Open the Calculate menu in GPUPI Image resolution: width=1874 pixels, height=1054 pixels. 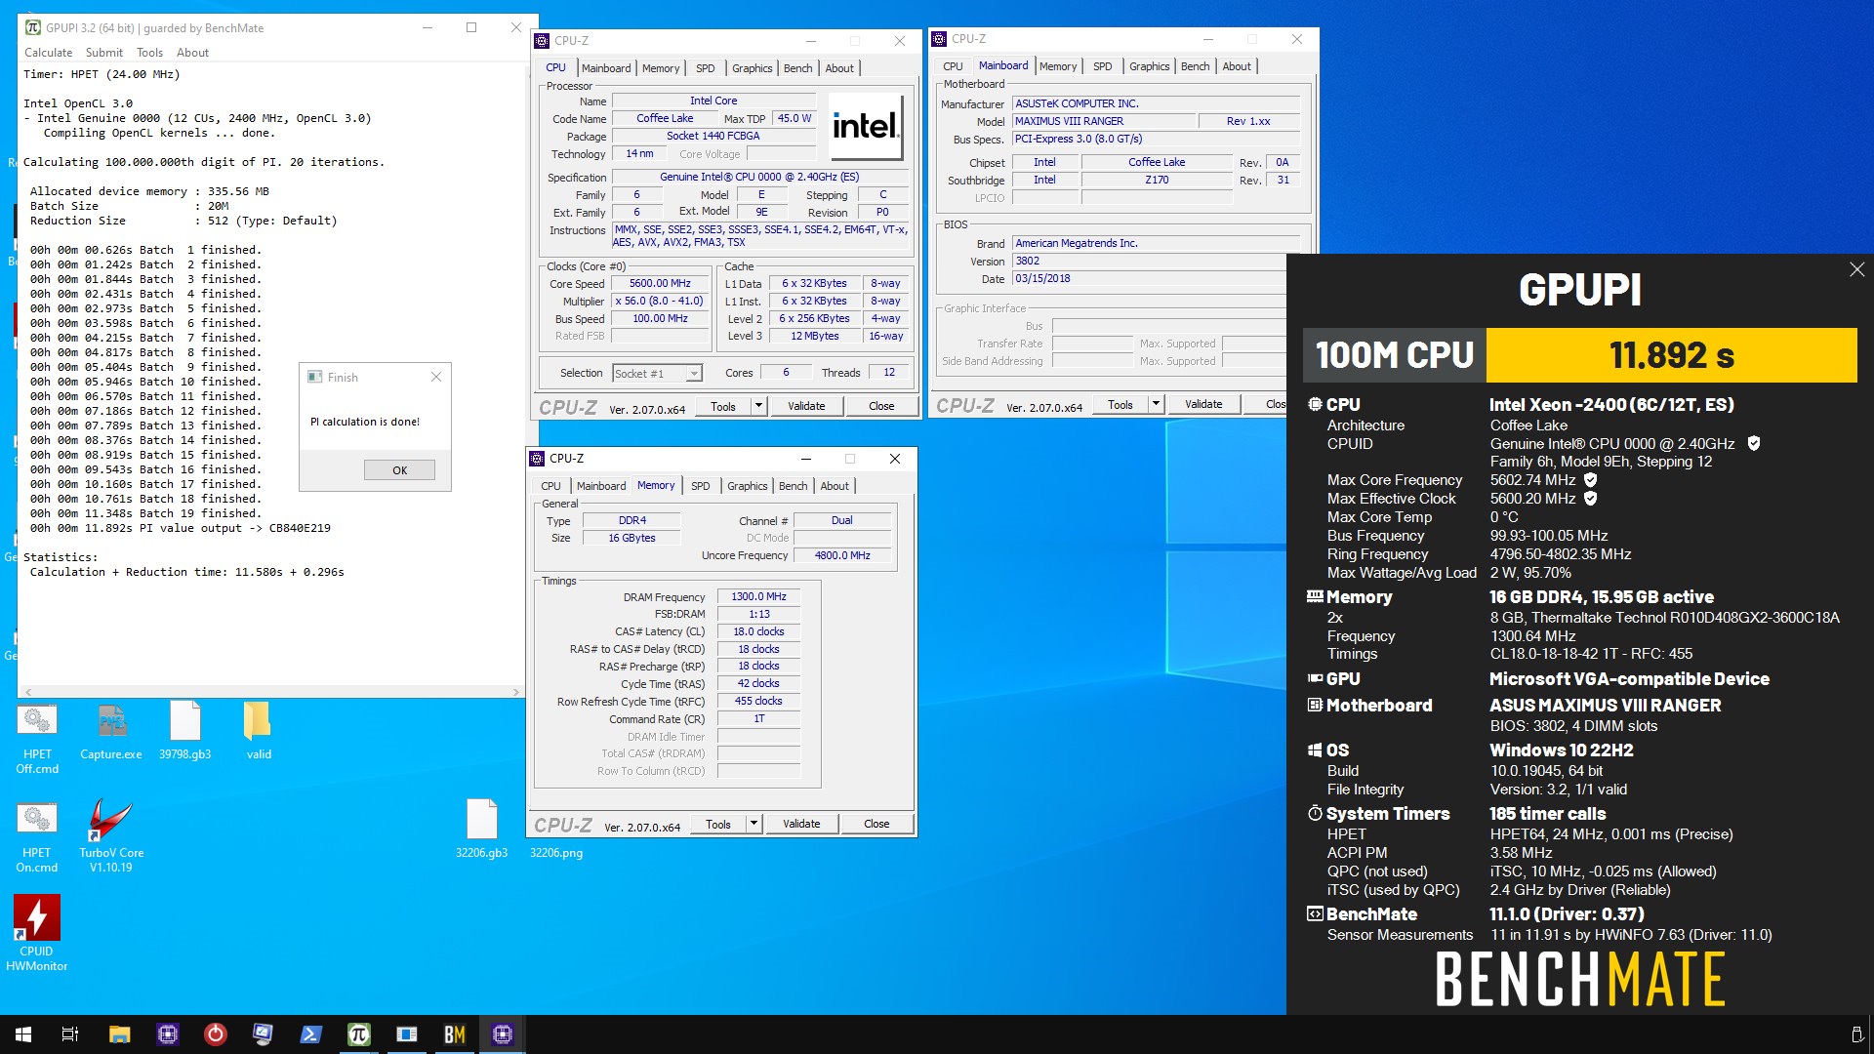pos(48,53)
